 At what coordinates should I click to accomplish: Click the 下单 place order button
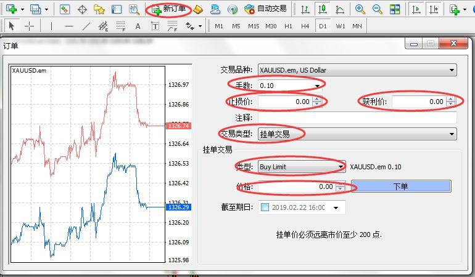coord(400,187)
